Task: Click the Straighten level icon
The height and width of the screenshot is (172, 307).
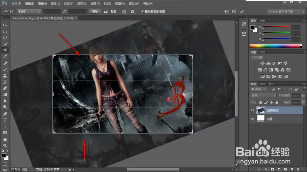Action: [x=106, y=12]
